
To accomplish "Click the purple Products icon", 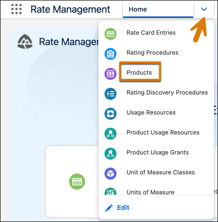I will [110, 74].
